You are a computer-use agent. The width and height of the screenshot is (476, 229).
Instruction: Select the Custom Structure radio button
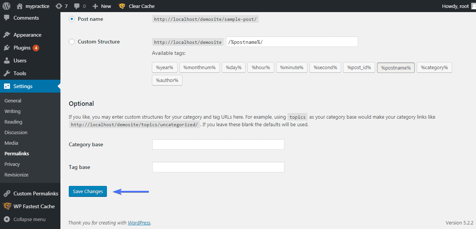(x=72, y=42)
